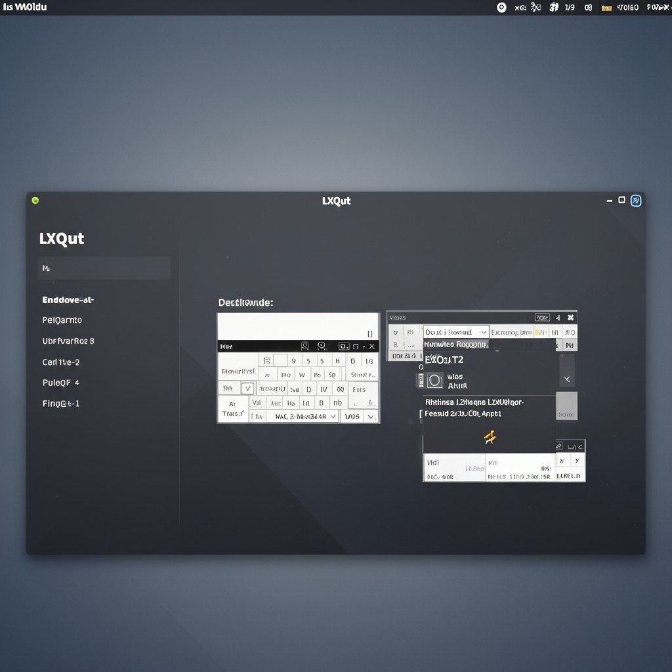Viewport: 672px width, 672px height.
Task: Click the small bracket icon in white text area
Action: (x=370, y=334)
